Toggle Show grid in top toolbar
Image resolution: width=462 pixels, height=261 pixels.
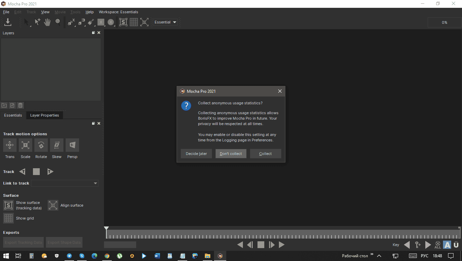click(x=134, y=22)
